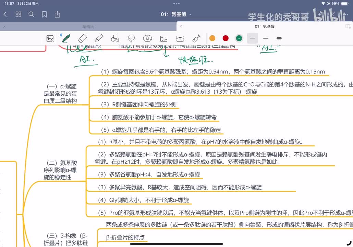
Task: Click text about 3.6个氨基酸残基
Action: [x=213, y=72]
